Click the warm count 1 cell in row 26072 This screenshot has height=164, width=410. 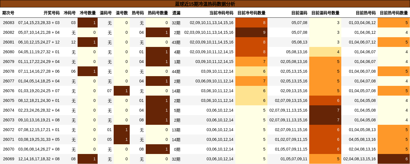[122, 130]
